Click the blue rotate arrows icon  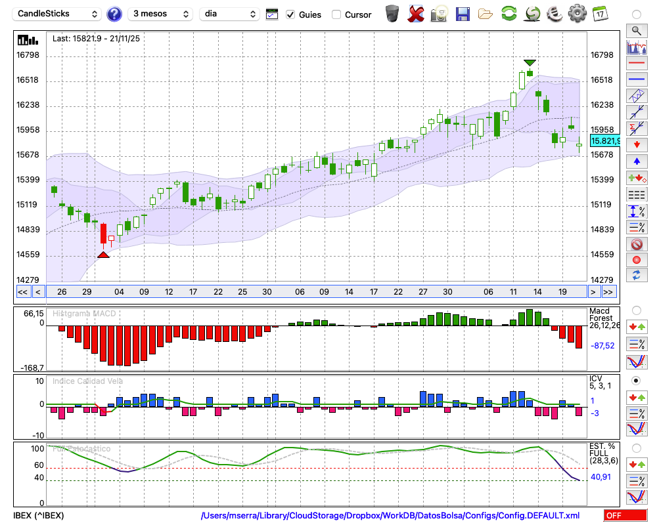[x=637, y=276]
